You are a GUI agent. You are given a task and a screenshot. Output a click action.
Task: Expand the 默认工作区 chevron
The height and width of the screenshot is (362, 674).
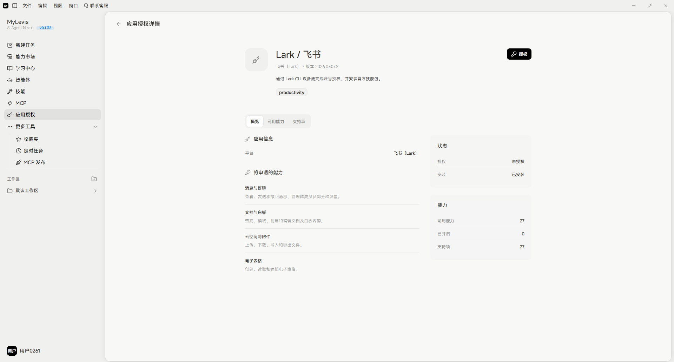[95, 191]
